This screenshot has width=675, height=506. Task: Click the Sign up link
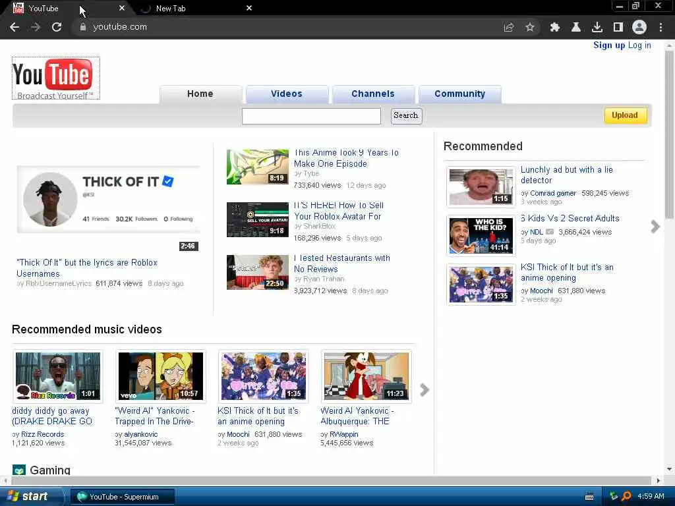point(609,45)
